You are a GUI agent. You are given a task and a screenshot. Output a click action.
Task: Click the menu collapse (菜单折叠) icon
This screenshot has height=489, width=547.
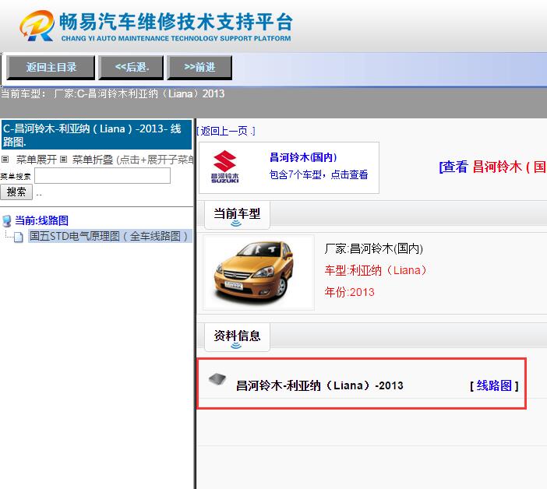[x=63, y=160]
